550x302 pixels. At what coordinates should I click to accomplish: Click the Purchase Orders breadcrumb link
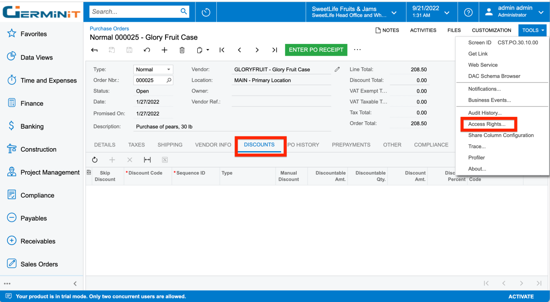coord(109,29)
